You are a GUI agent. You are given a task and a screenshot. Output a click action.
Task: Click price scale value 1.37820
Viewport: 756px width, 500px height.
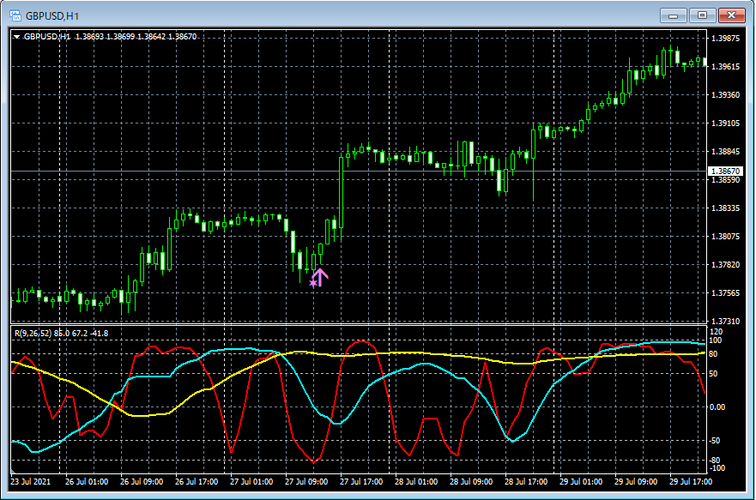coord(726,265)
